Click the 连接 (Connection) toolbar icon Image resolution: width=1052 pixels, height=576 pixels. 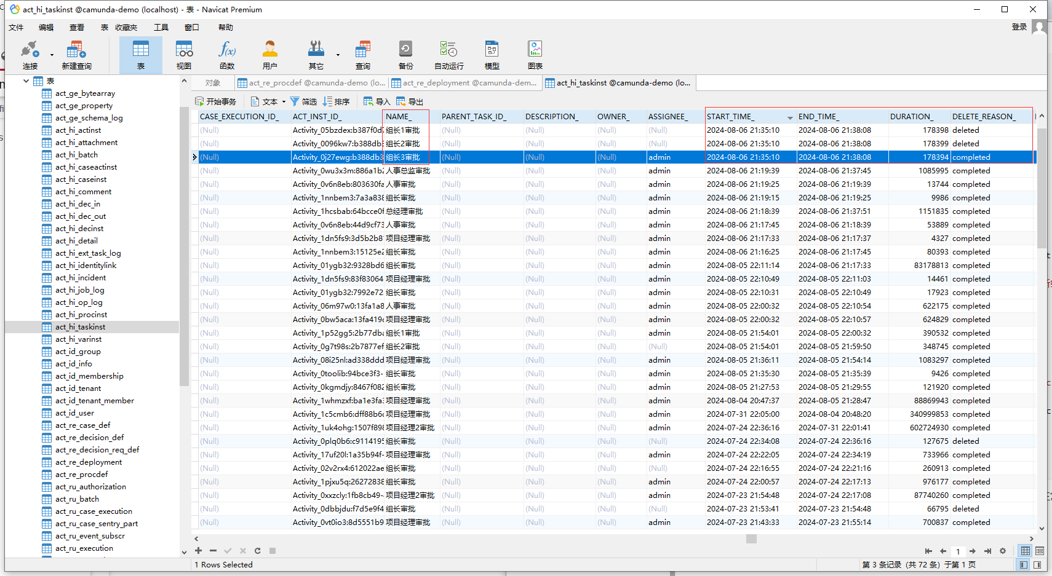tap(30, 55)
